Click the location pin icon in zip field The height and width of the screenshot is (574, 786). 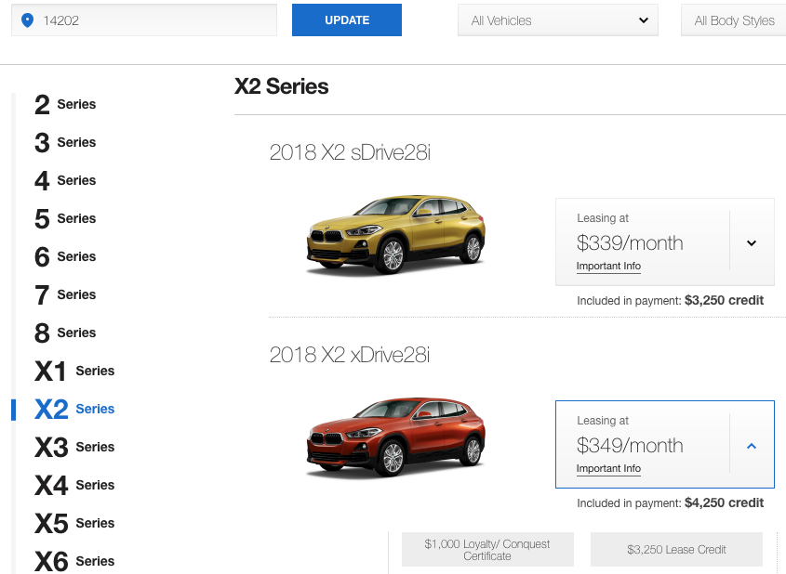coord(27,20)
